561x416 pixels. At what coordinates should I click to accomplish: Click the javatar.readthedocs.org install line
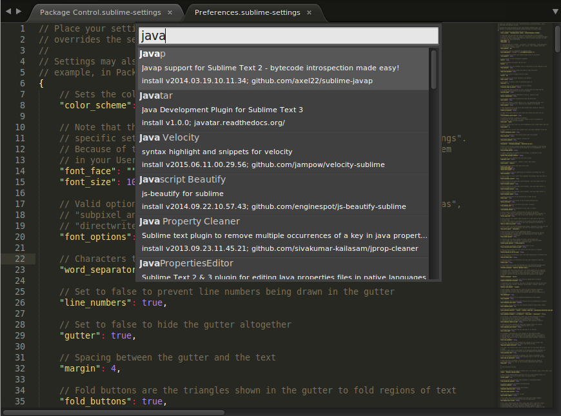[x=213, y=123]
